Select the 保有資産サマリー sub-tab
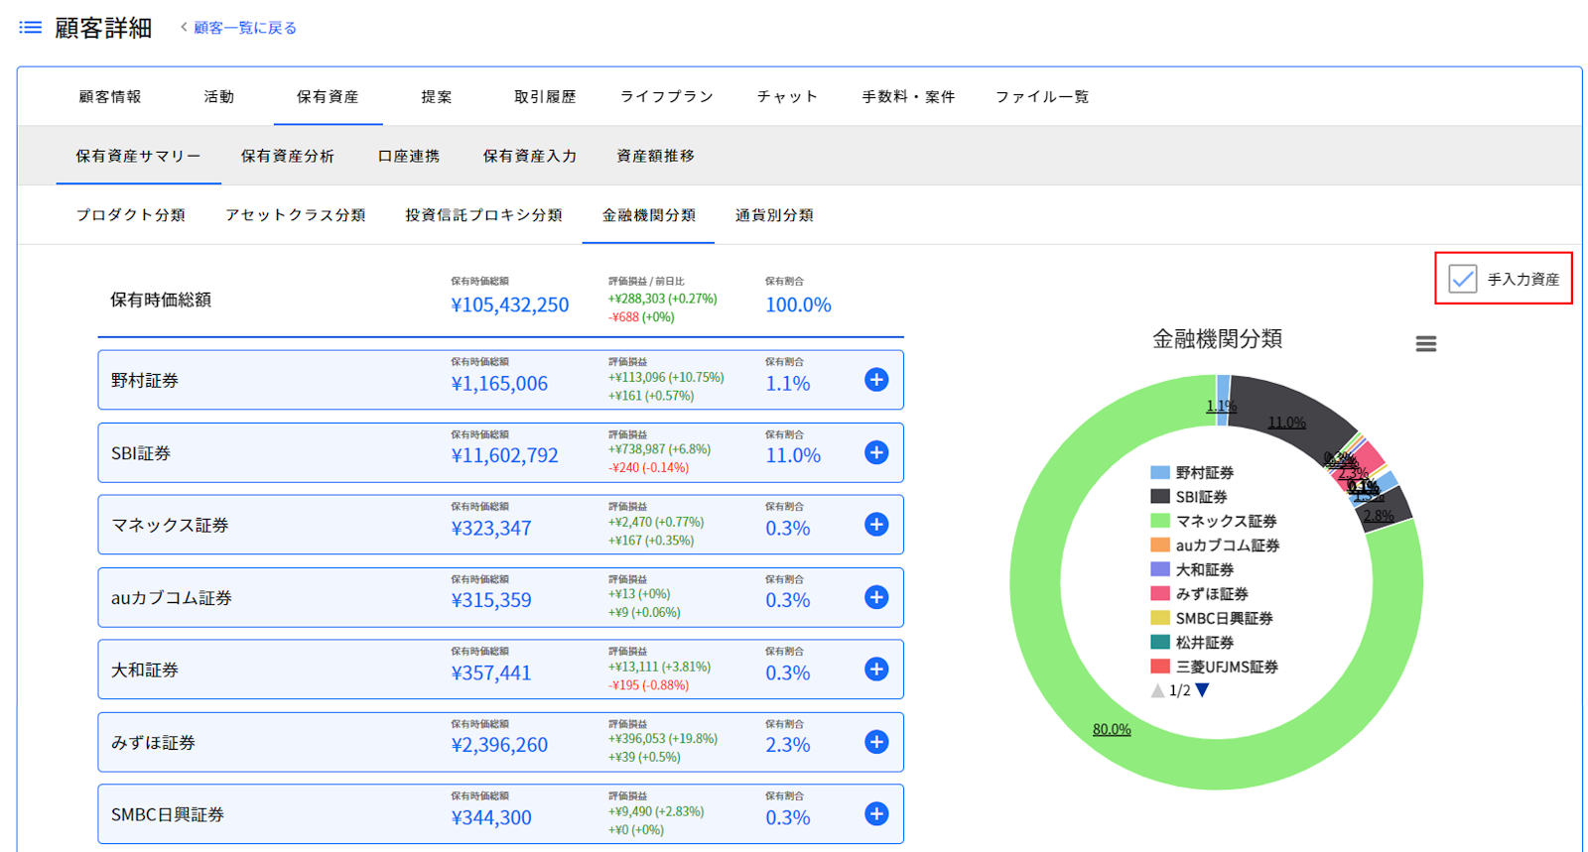 click(138, 156)
